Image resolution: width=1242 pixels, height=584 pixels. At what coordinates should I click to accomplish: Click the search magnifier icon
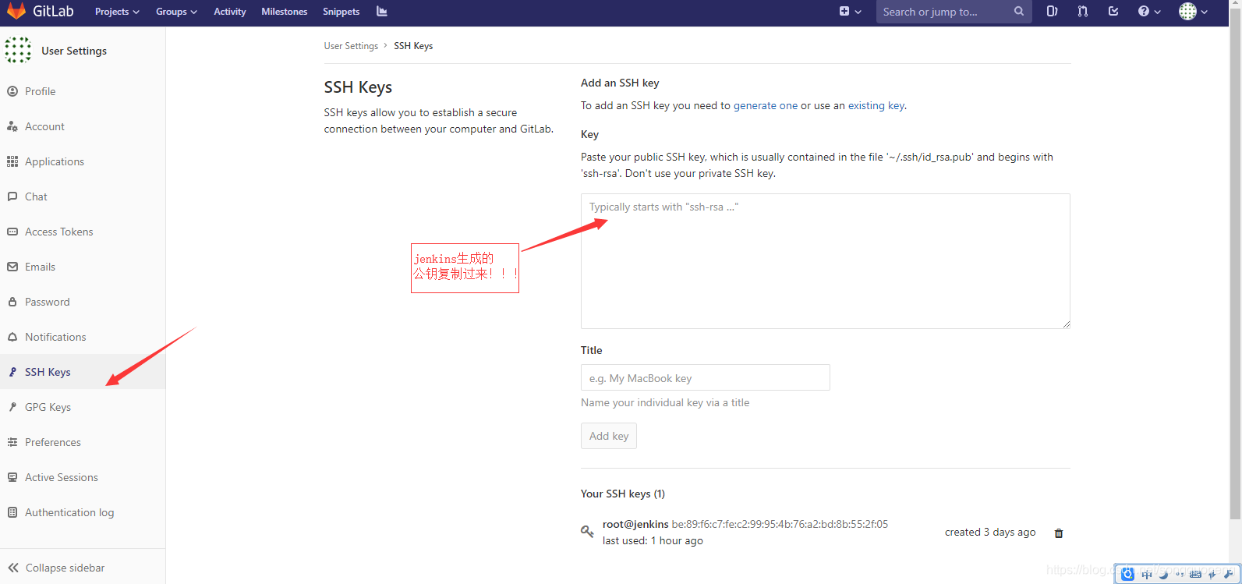pos(1019,12)
